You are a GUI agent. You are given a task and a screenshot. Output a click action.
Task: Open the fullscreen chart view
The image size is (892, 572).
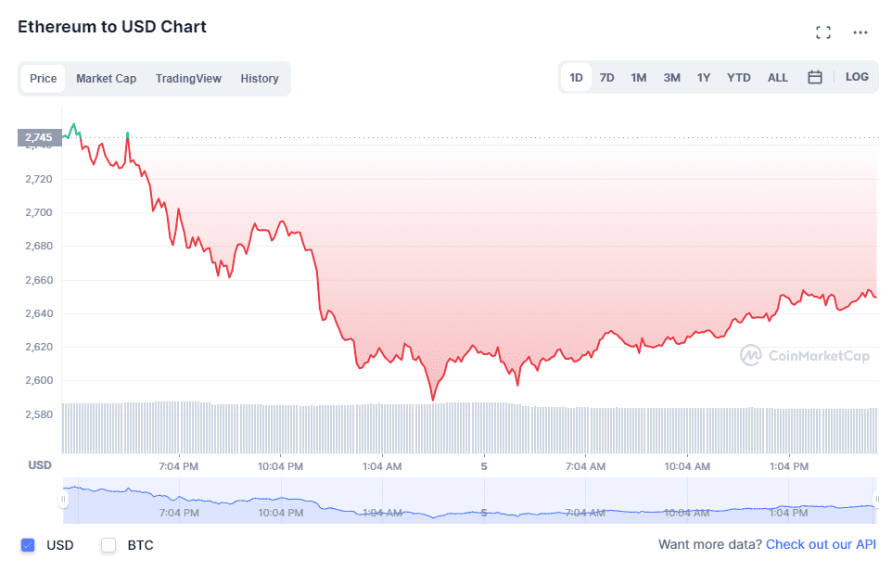(x=822, y=32)
